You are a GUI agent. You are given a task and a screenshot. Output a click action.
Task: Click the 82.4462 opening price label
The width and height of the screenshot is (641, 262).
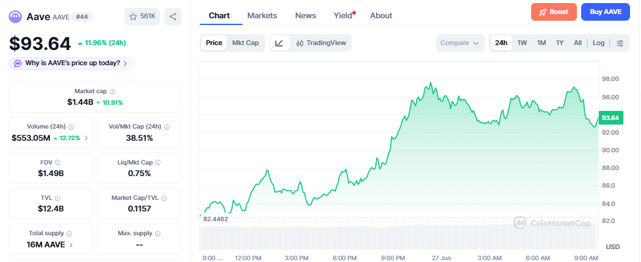(215, 219)
